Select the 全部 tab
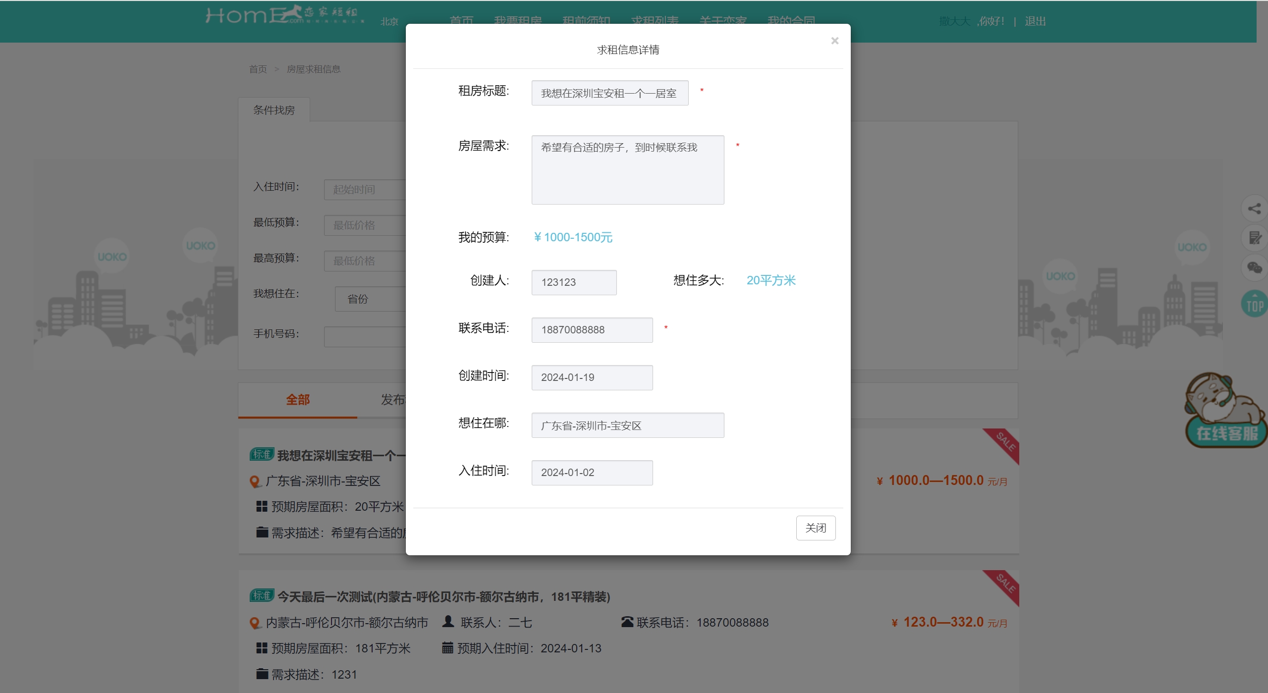Viewport: 1268px width, 693px height. 297,400
